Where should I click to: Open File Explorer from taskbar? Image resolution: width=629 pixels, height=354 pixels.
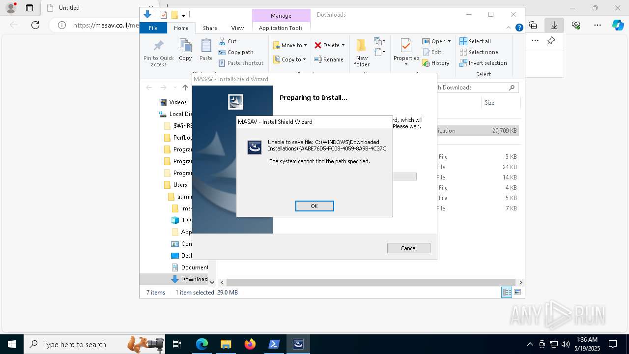226,344
